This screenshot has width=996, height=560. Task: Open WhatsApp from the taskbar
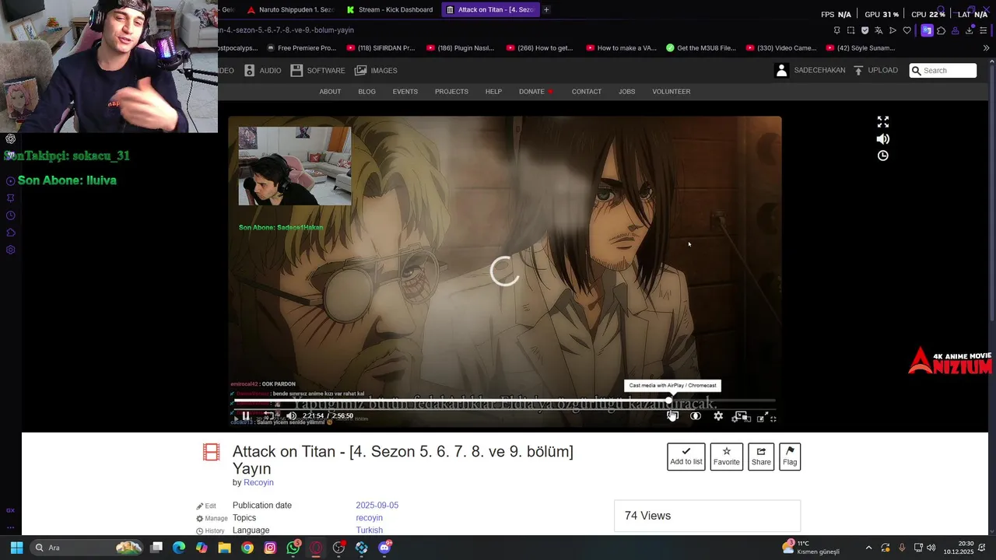tap(293, 548)
